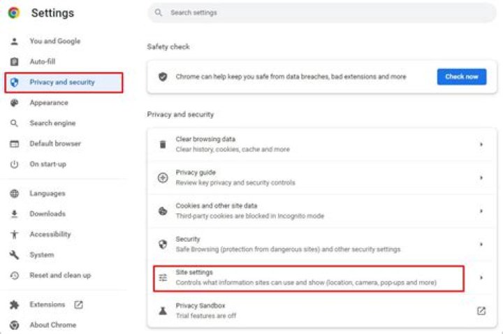Click the Chrome logo icon
This screenshot has height=334, width=503.
point(14,13)
